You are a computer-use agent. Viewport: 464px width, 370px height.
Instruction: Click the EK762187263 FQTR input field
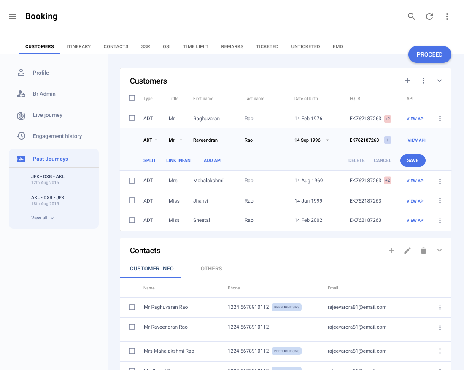pyautogui.click(x=364, y=140)
